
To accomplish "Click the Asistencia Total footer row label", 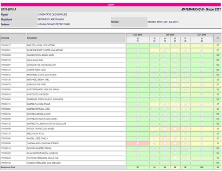I will coord(8,167).
